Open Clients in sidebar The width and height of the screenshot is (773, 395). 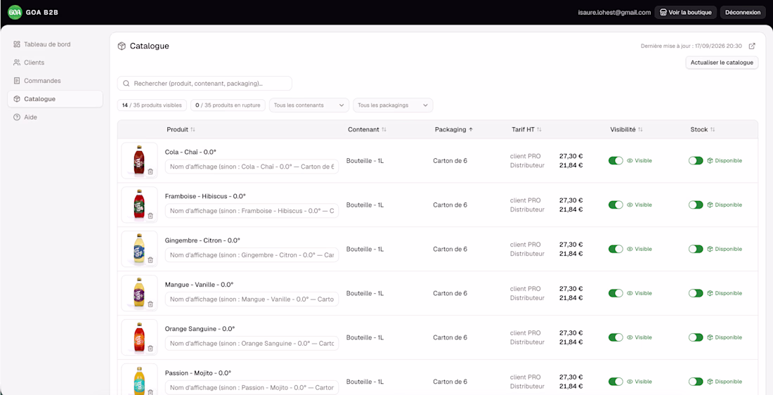coord(56,63)
